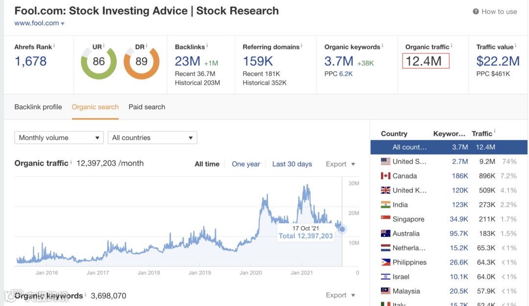
Task: Click the $22.2M traffic value link
Action: click(498, 61)
